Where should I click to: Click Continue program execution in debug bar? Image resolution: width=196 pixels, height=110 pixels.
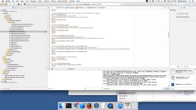56,69
